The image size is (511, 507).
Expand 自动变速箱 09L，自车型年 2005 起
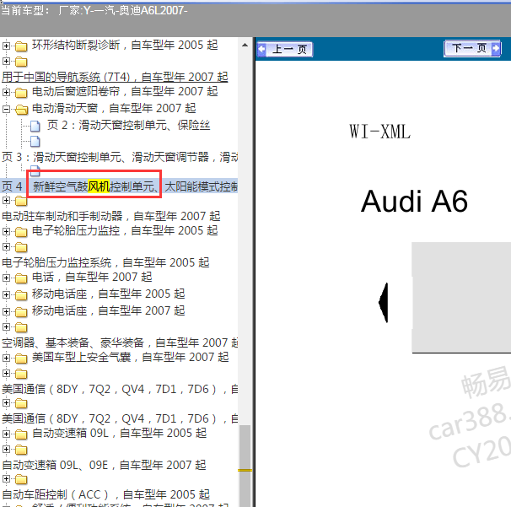pyautogui.click(x=6, y=434)
